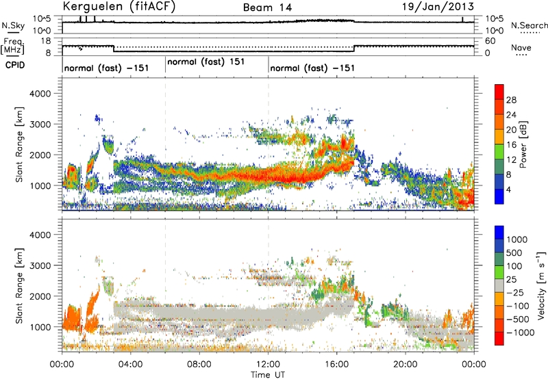Click the gray -25 to 25 swatch of the Velocity color bar

click(499, 286)
